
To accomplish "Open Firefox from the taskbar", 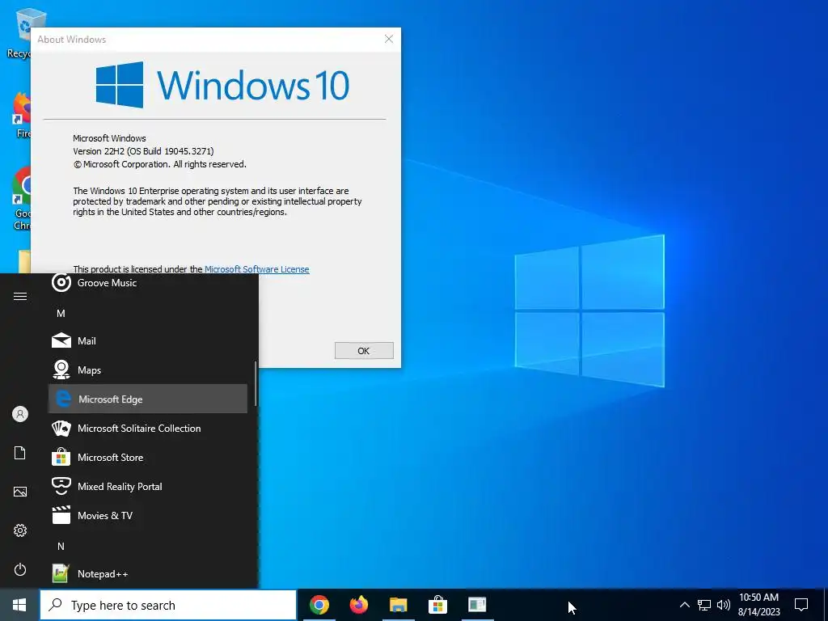I will 359,605.
